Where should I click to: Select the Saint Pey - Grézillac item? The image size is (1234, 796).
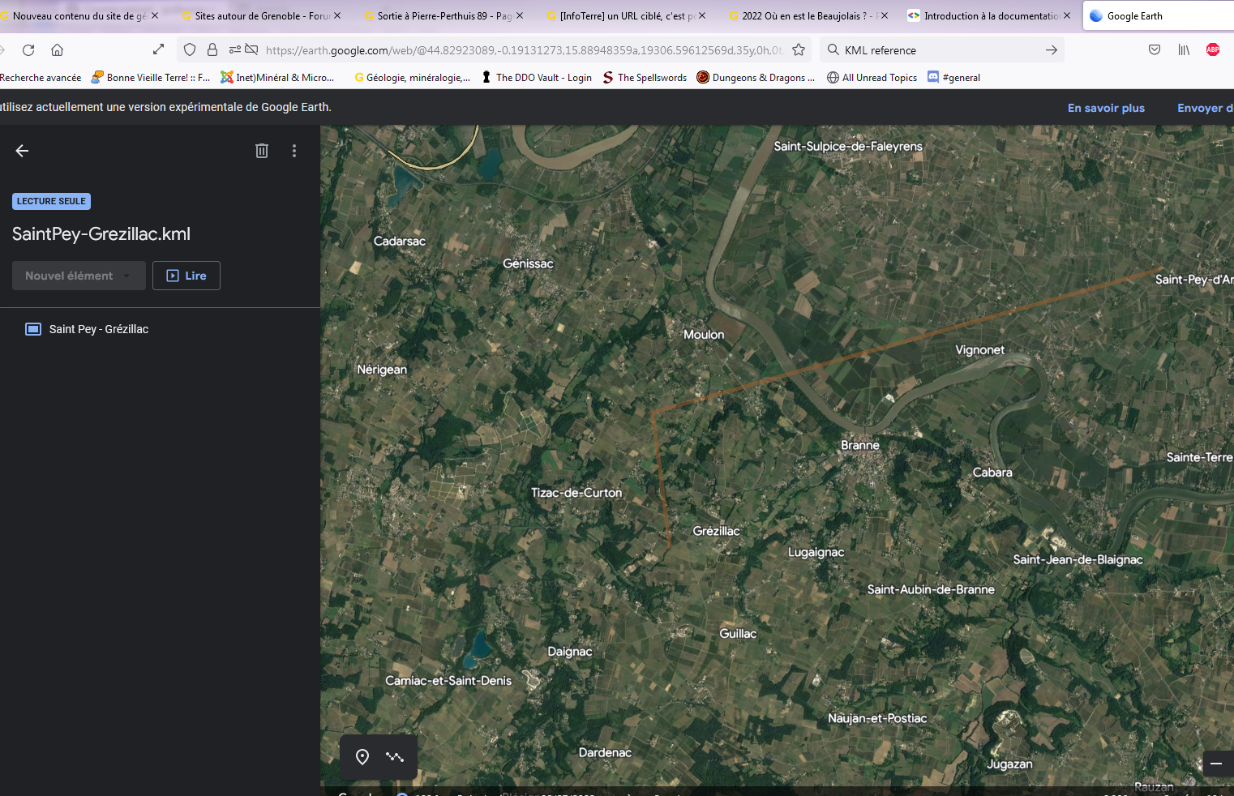(x=99, y=329)
